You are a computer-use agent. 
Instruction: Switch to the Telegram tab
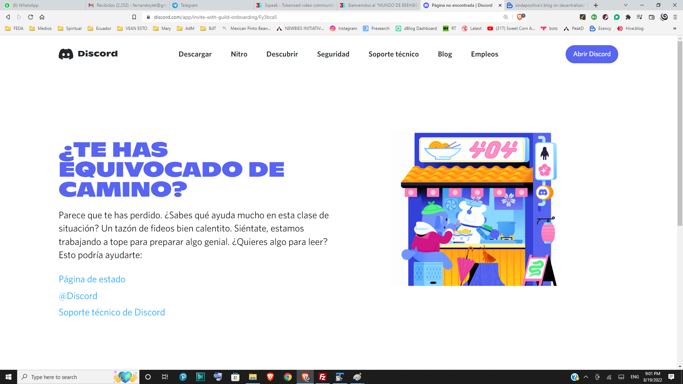(211, 5)
